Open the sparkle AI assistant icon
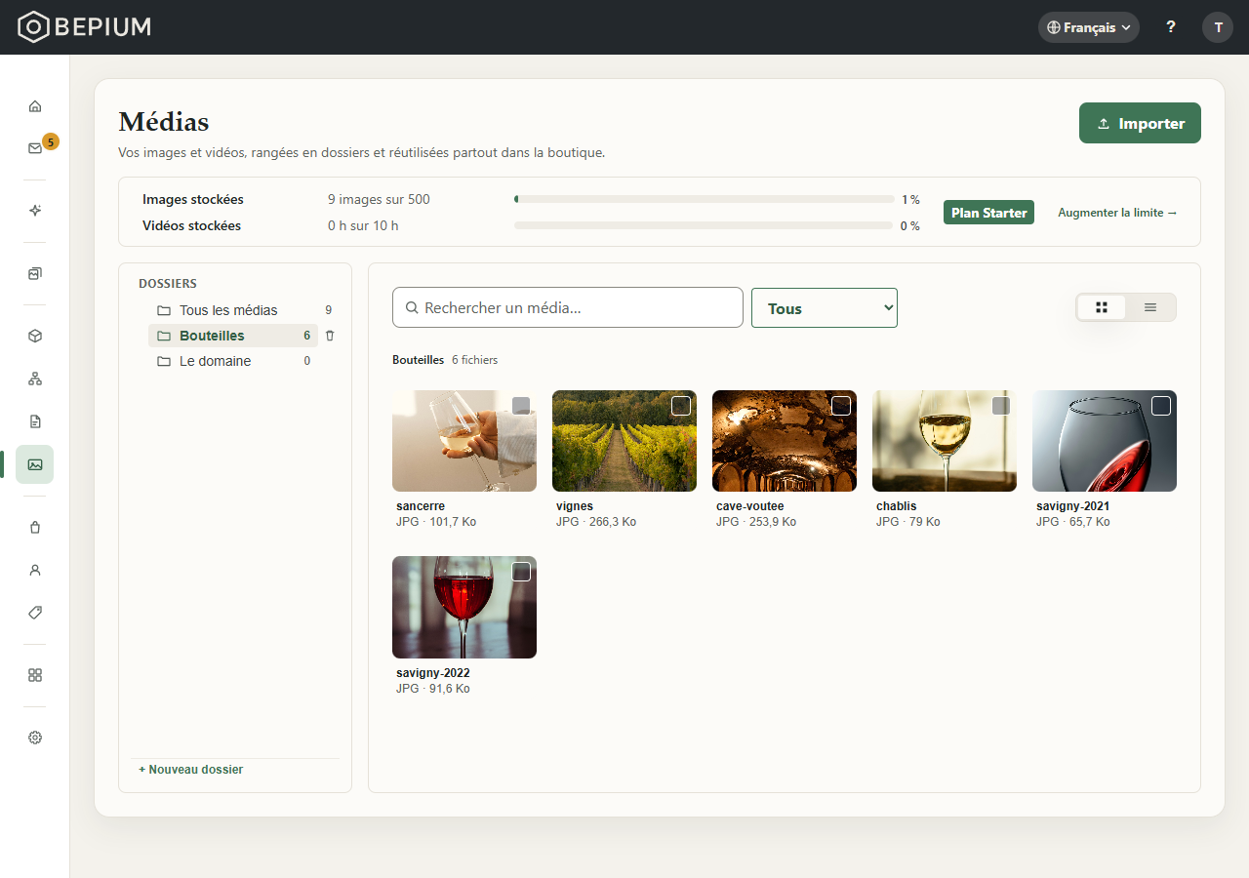1249x878 pixels. 35,211
